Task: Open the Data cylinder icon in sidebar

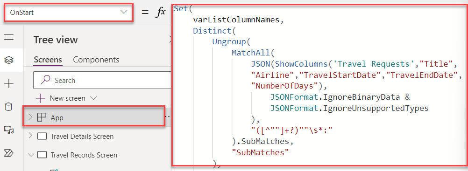Action: (9, 107)
